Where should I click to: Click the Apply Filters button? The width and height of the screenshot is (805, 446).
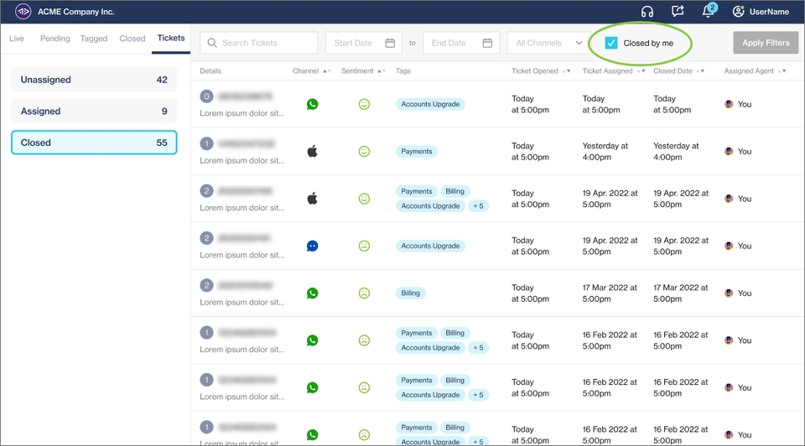pyautogui.click(x=765, y=43)
